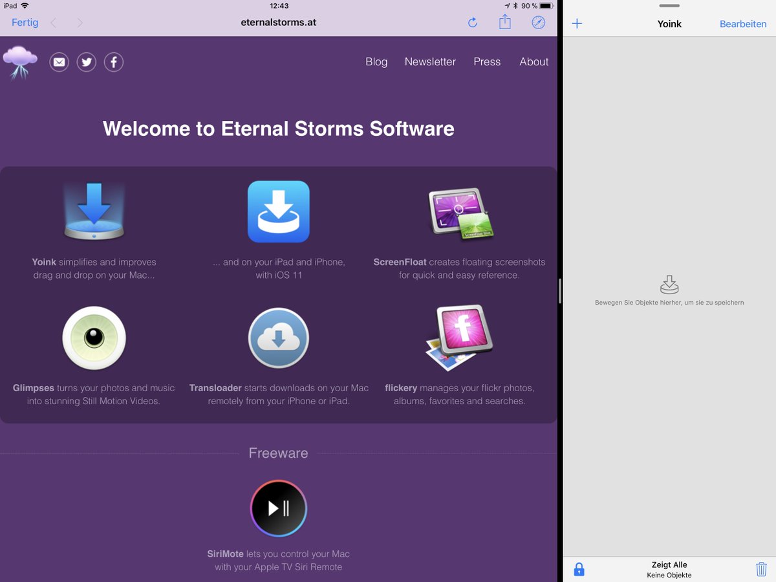Tap the eternalstorms.at address bar
The height and width of the screenshot is (582, 776).
click(278, 23)
